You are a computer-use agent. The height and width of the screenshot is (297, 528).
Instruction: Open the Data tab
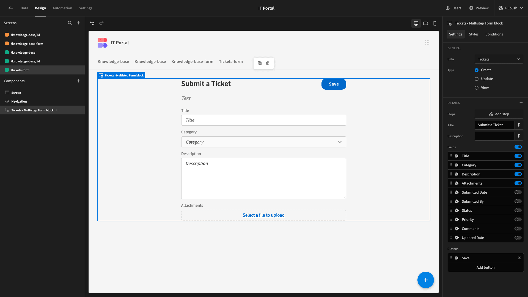[24, 8]
